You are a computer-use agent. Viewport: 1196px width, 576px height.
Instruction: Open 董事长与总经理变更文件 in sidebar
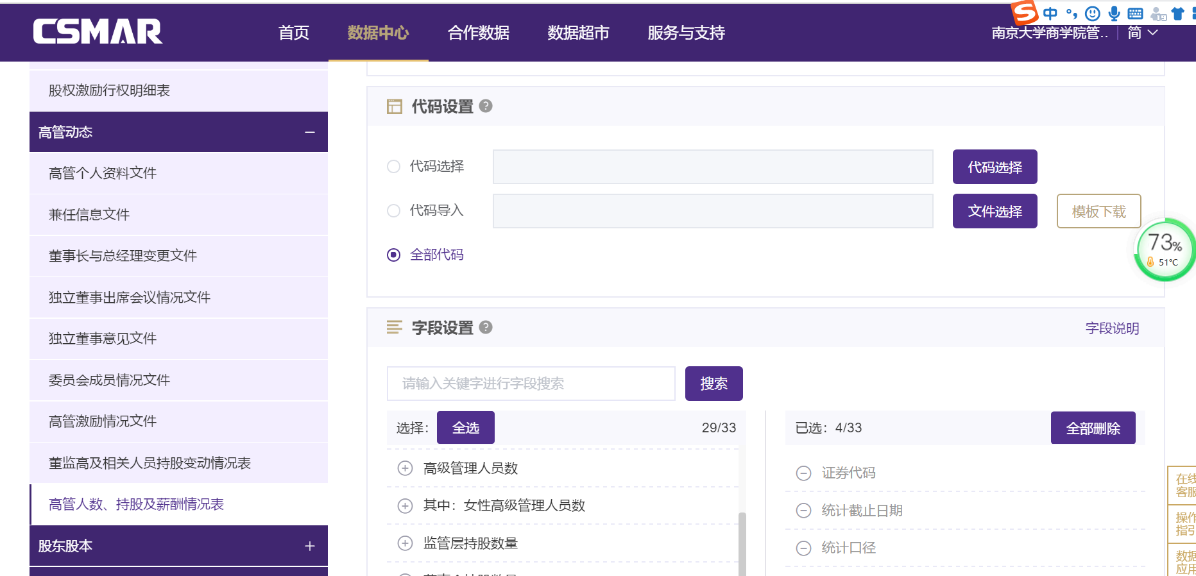coord(178,256)
